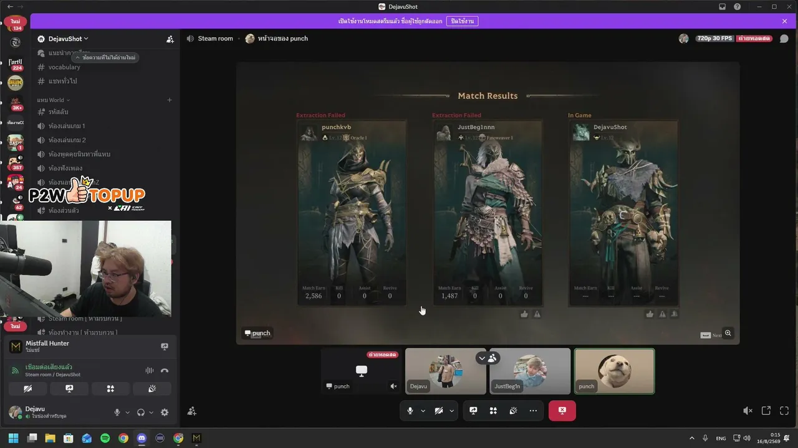Pop out the call window

coord(766,411)
